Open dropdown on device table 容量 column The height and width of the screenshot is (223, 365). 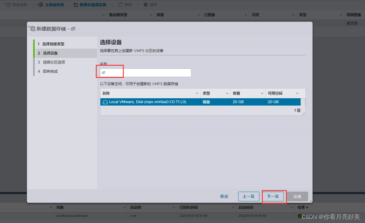pos(262,93)
